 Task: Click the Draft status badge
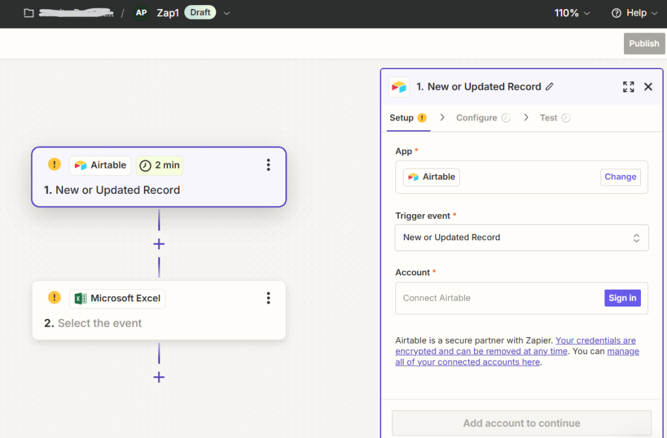(x=200, y=12)
